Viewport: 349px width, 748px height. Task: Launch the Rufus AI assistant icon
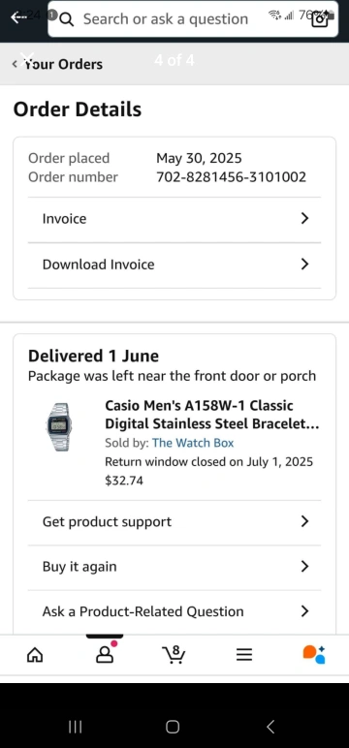pyautogui.click(x=314, y=655)
